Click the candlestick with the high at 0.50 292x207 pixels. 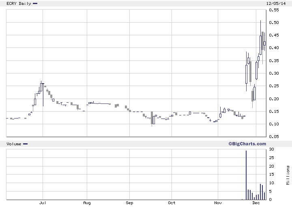[x=260, y=45]
